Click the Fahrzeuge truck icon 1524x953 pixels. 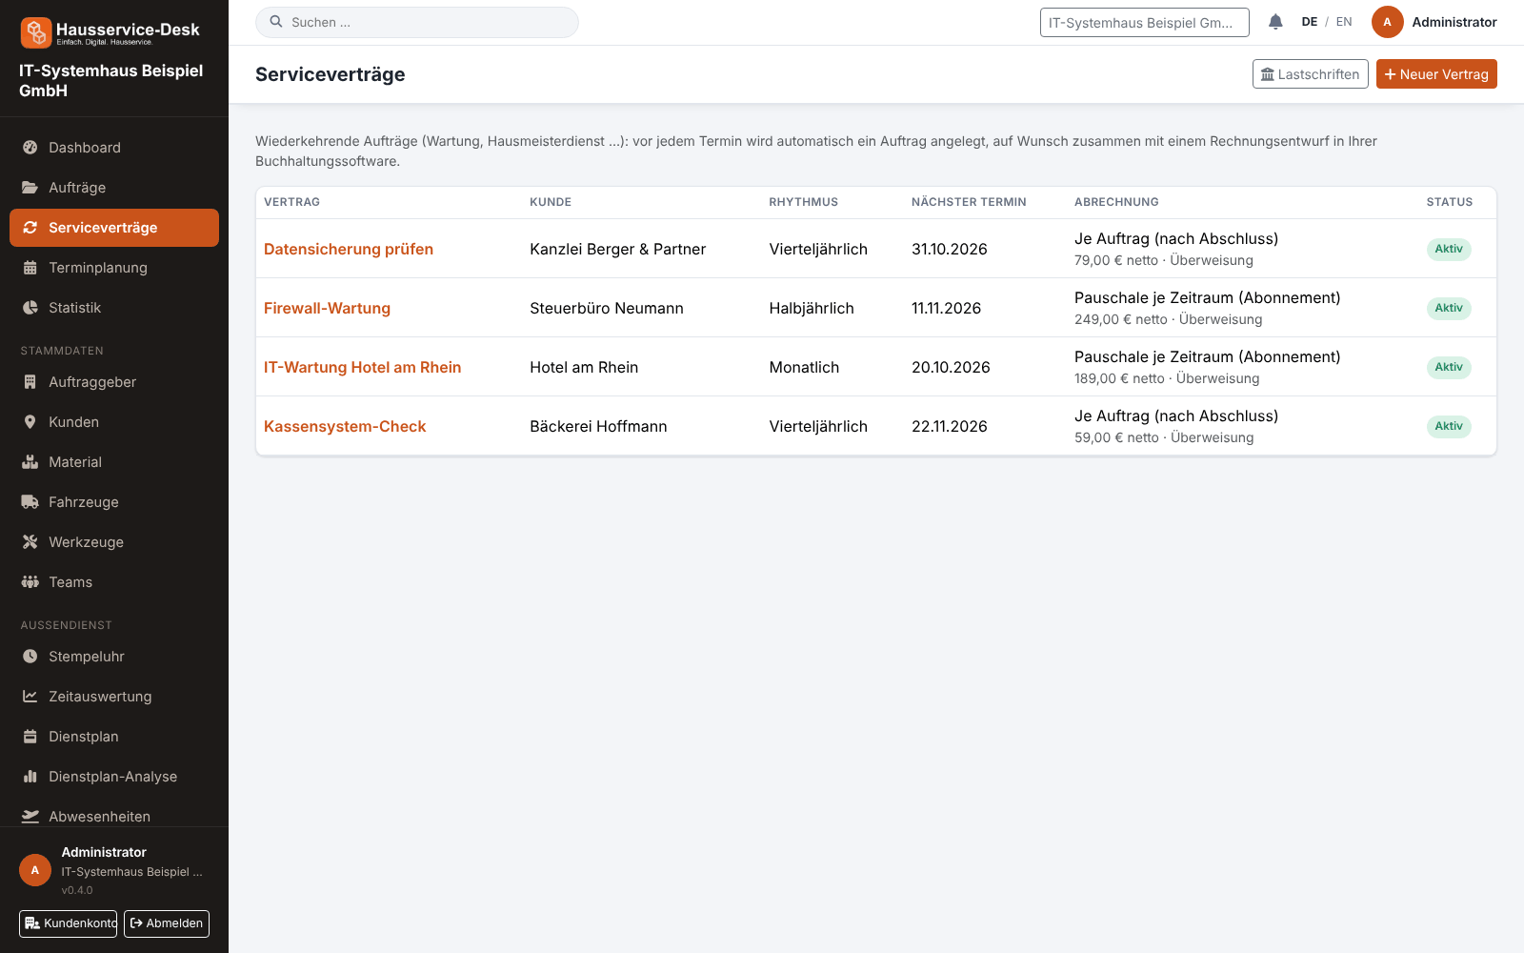[x=30, y=502]
